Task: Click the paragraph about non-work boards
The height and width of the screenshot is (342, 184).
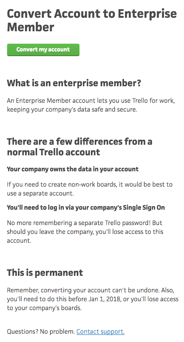Action: 90,189
